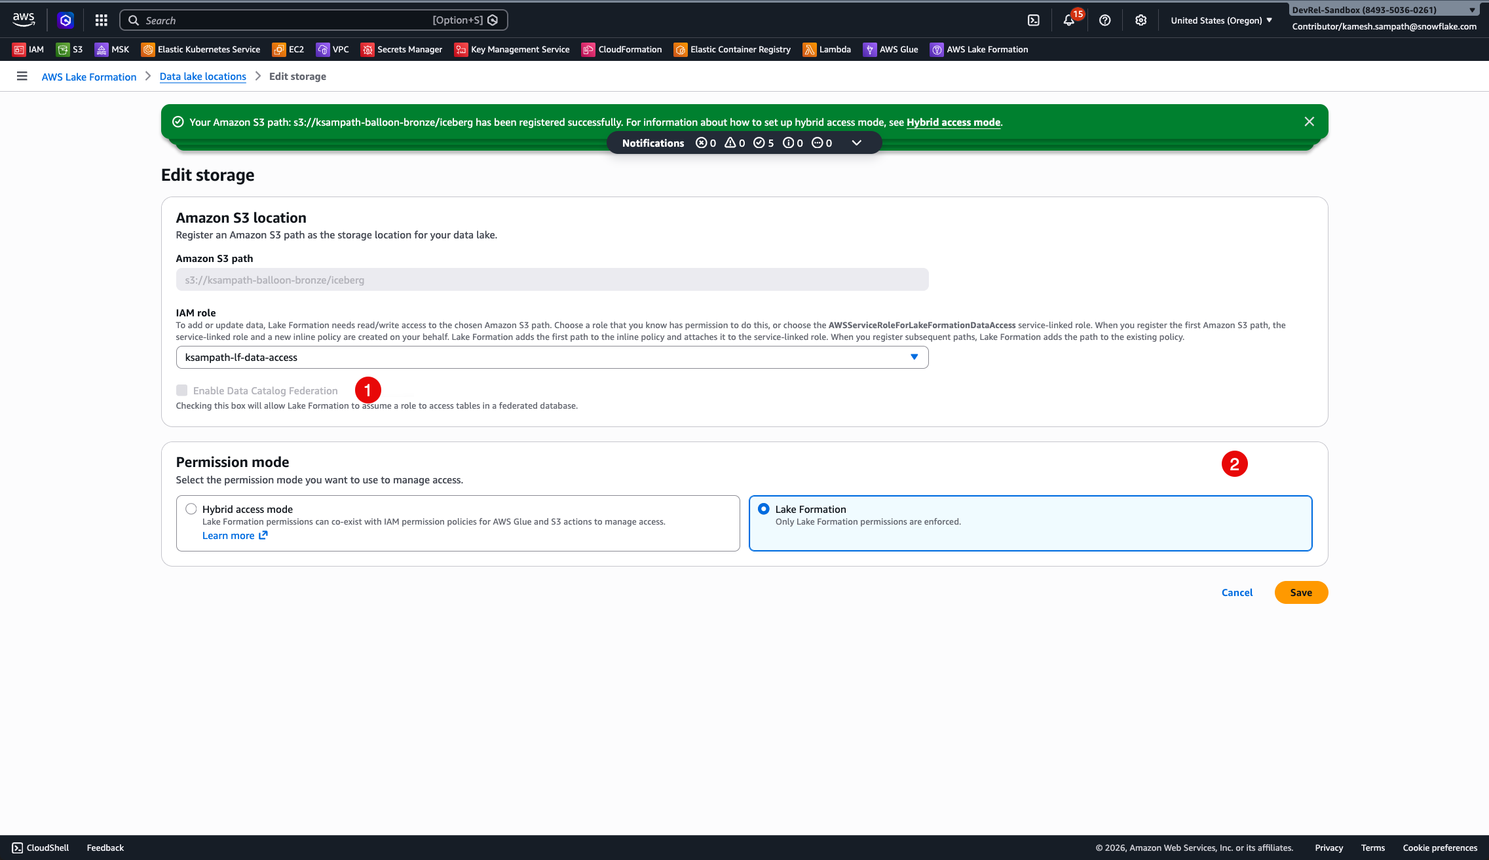Open the help question-mark icon
The height and width of the screenshot is (860, 1489).
tap(1105, 20)
